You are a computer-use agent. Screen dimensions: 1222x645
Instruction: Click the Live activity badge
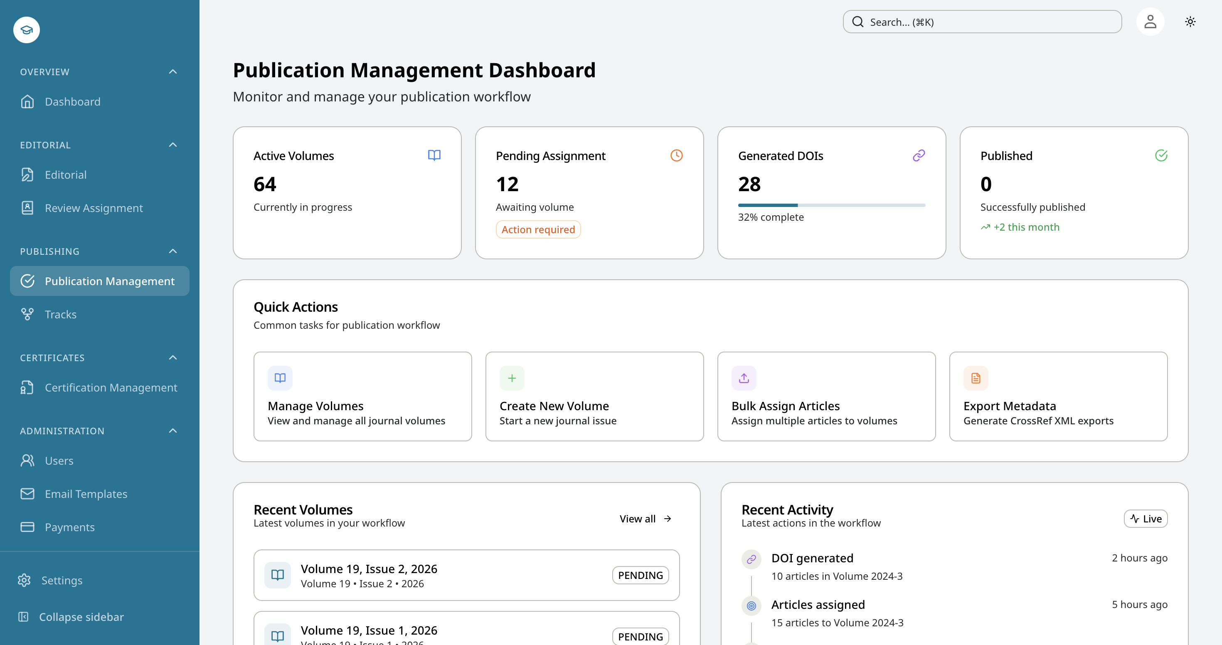click(1146, 518)
